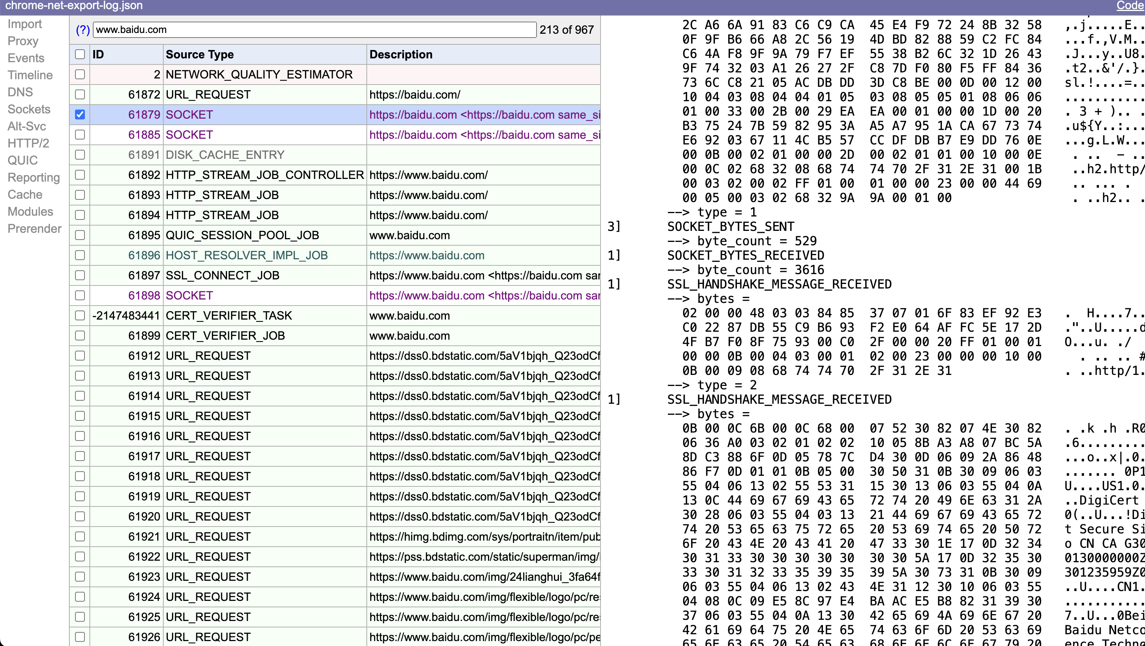Tick checkbox for HOST_RESOLVER_IMPL_JOB 61896

80,255
